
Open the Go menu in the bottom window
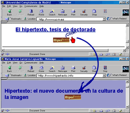(21, 63)
